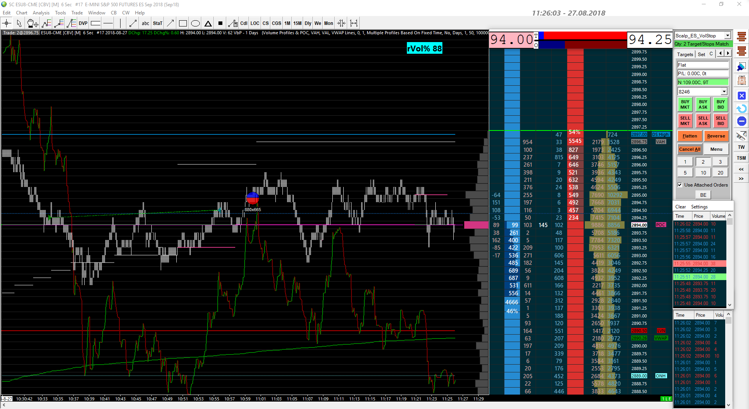Switch chart to Dly timeframe
The height and width of the screenshot is (409, 749).
click(x=308, y=23)
